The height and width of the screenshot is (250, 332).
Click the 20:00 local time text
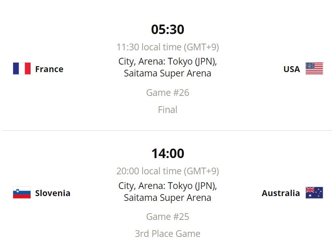(168, 171)
